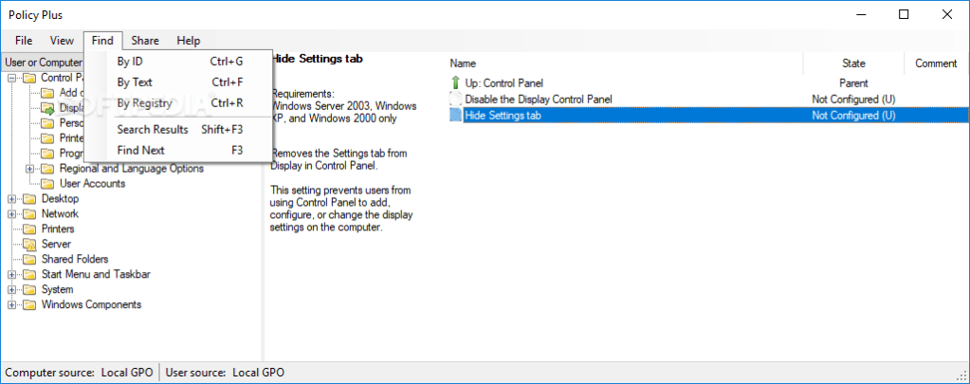
Task: Click the Hide Settings tab policy icon
Action: point(455,115)
